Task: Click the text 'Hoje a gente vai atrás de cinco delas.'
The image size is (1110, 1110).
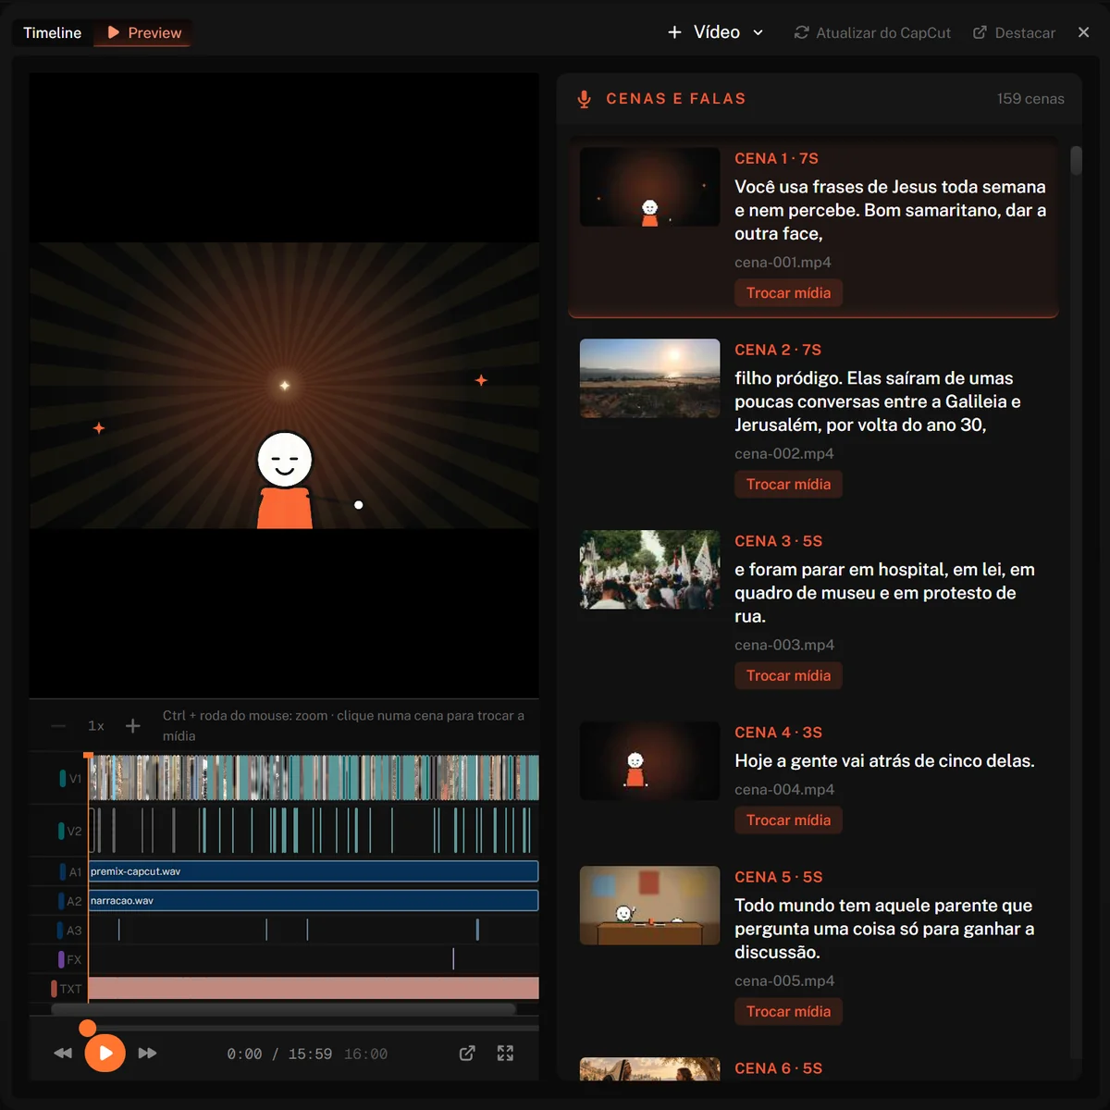Action: click(884, 761)
